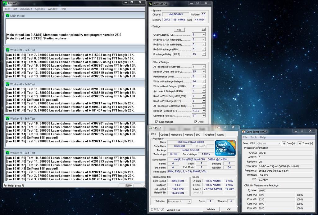Open the Options menu in Prime95
This screenshot has height=215, width=318.
pos(40,9)
